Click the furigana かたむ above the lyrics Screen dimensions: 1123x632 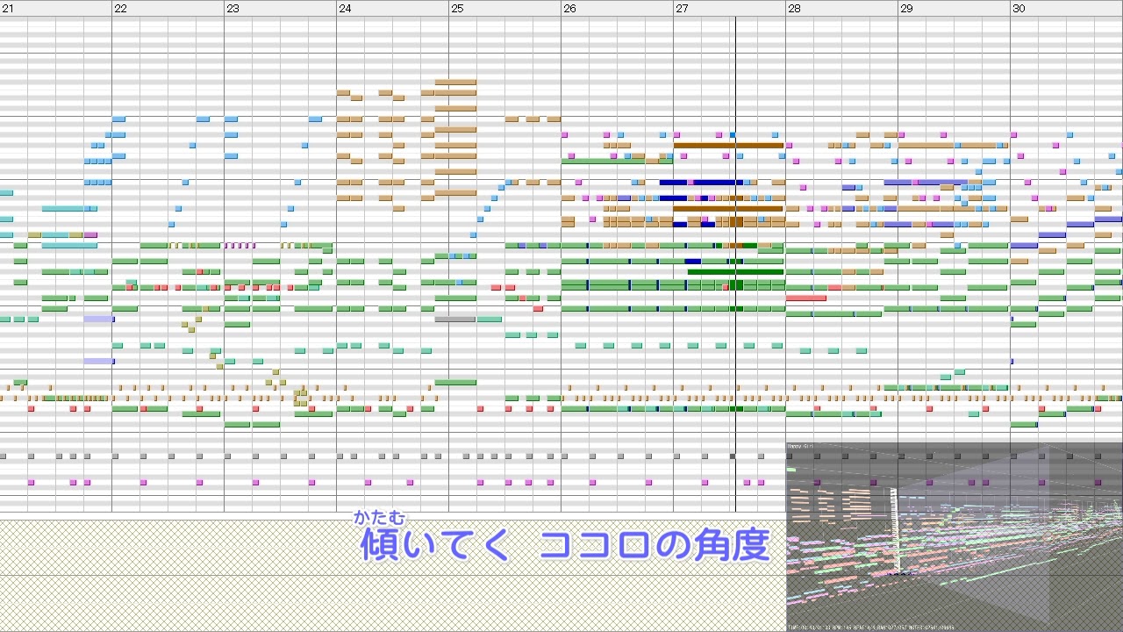coord(380,518)
